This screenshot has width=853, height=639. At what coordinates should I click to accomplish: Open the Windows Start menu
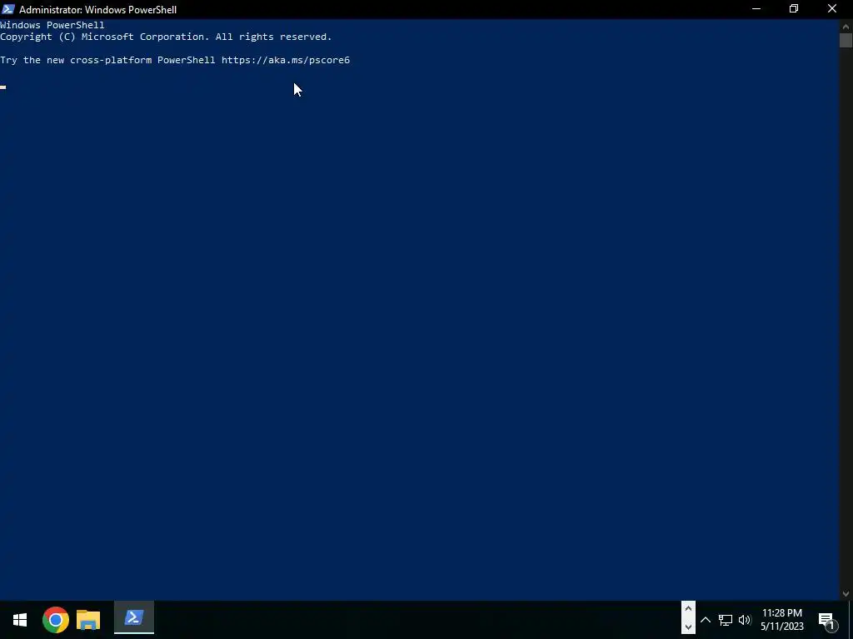pos(20,620)
